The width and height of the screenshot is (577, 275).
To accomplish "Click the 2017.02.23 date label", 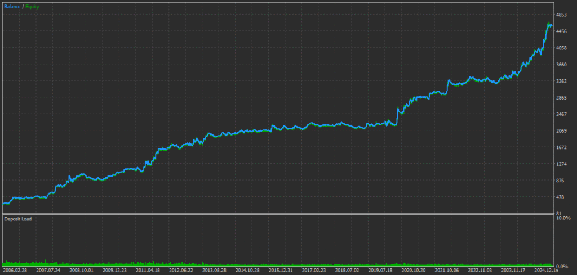I will [x=313, y=271].
